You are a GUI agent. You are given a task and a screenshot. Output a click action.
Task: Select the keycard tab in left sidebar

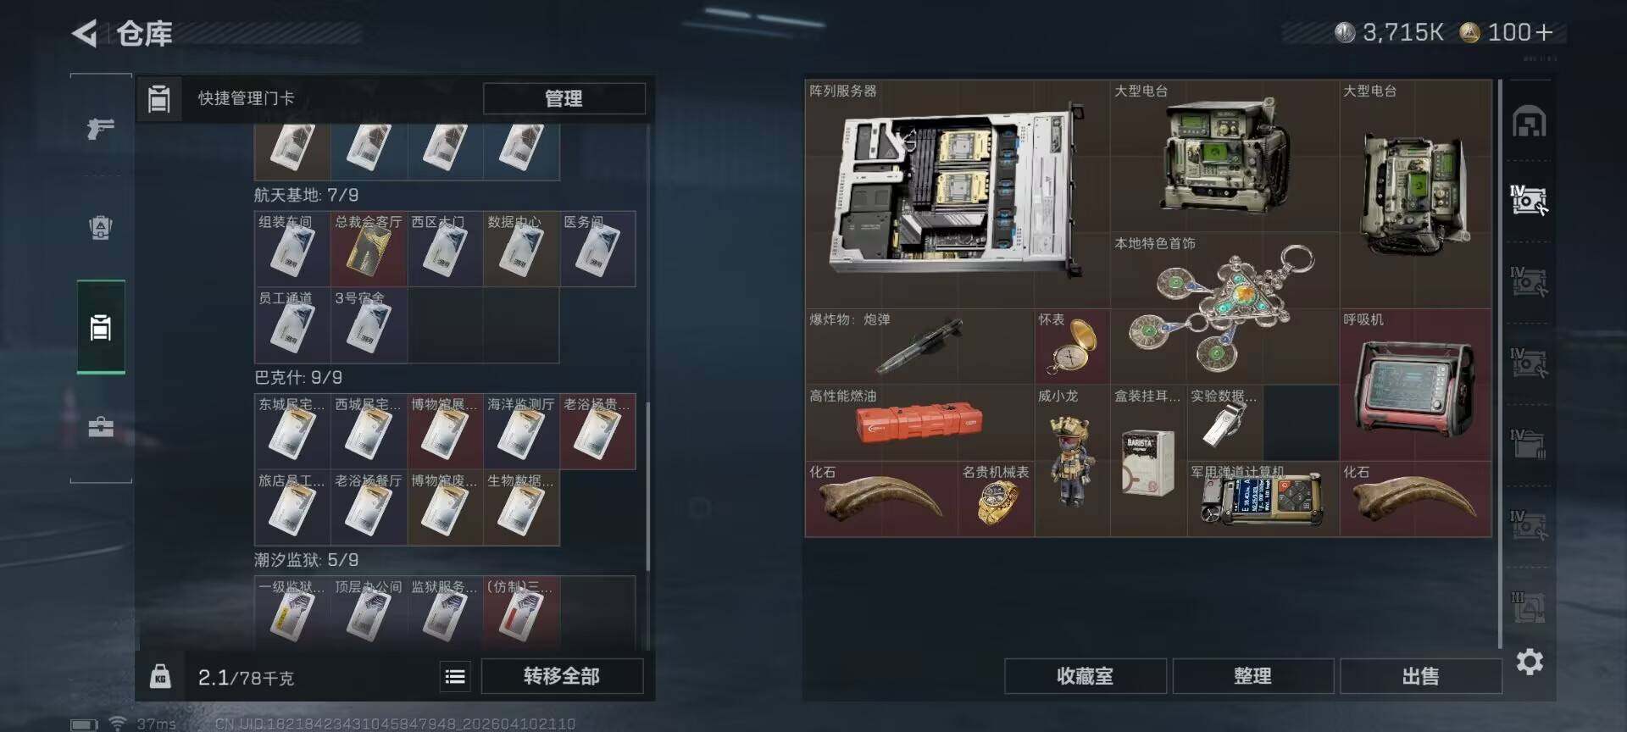101,327
